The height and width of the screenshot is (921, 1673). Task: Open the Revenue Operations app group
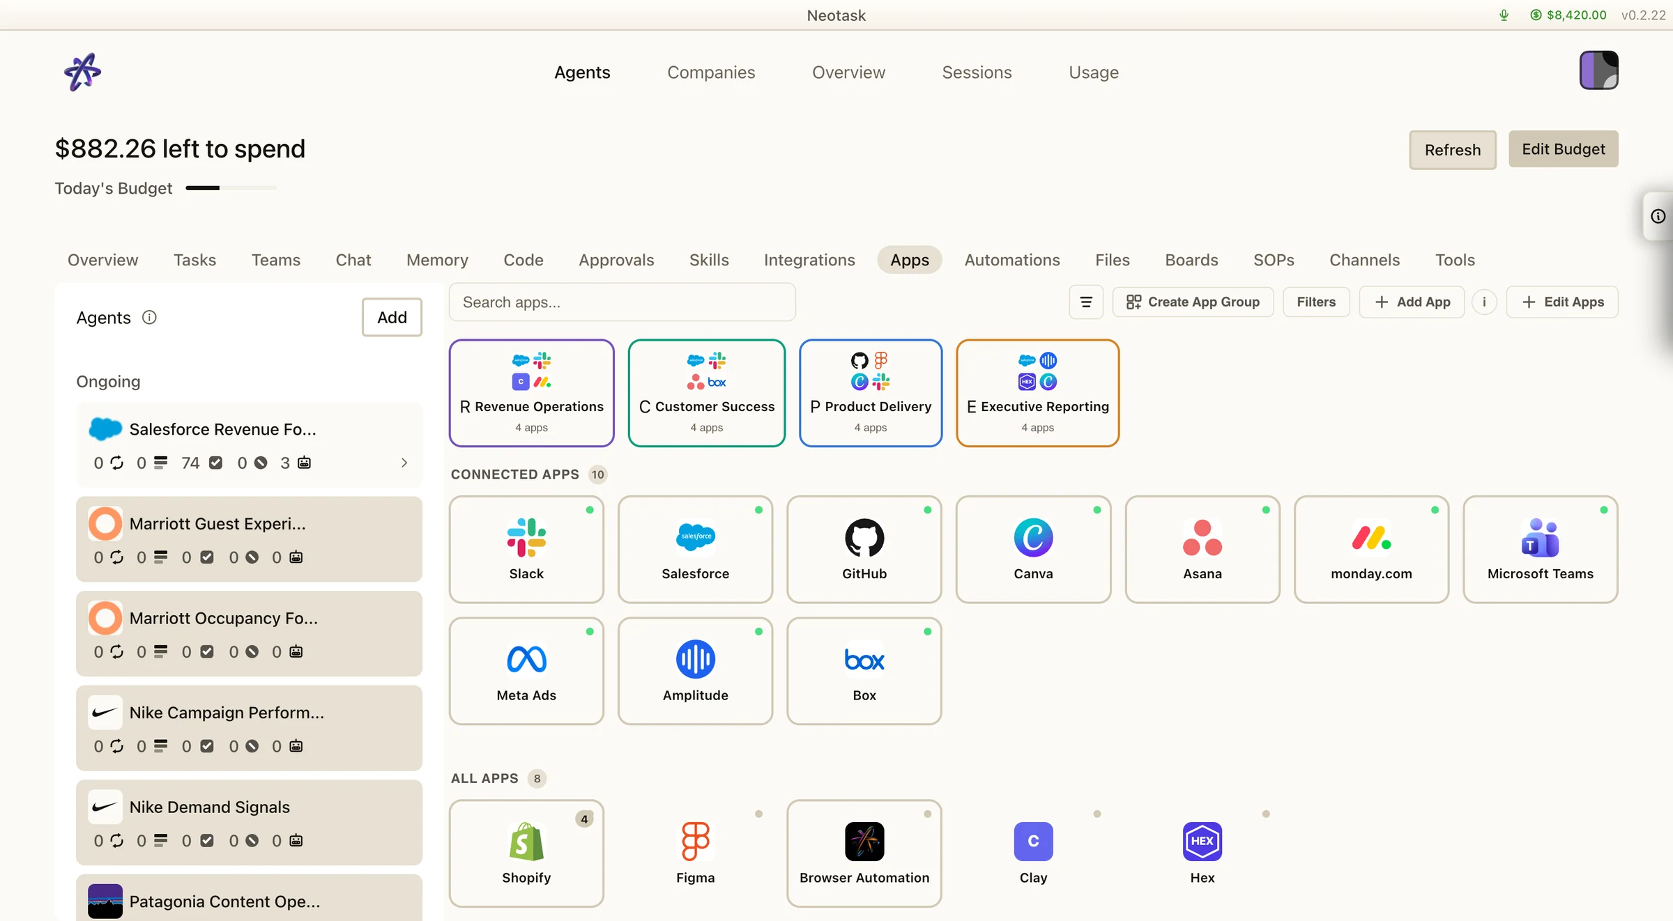click(x=531, y=393)
